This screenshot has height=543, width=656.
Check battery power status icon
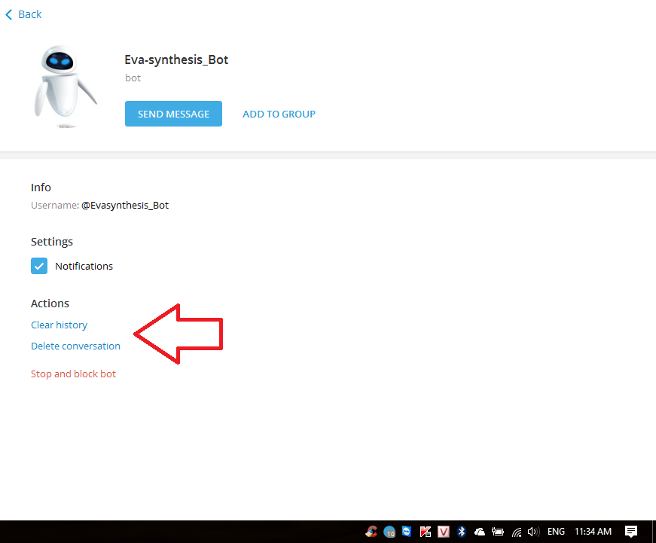tap(497, 532)
